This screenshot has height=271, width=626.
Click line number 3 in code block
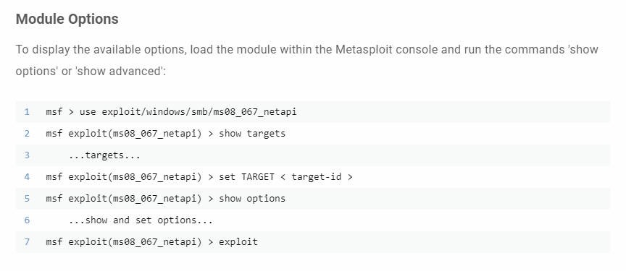27,155
